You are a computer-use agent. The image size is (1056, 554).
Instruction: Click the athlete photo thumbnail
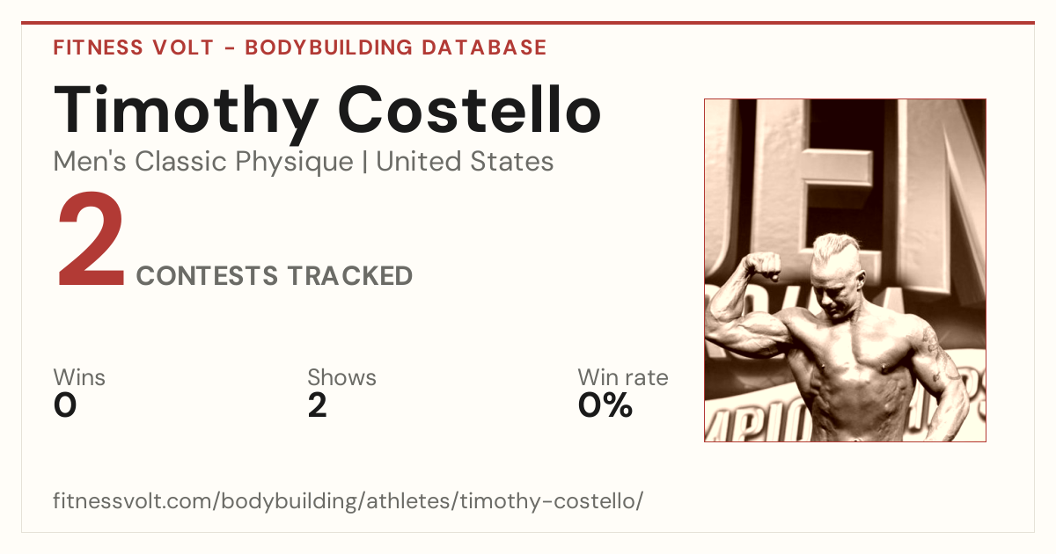click(x=845, y=270)
